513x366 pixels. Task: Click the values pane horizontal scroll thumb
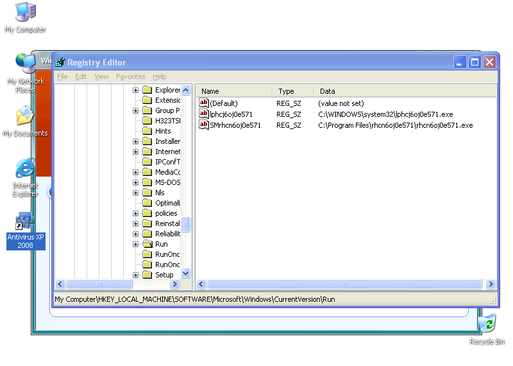coord(344,284)
